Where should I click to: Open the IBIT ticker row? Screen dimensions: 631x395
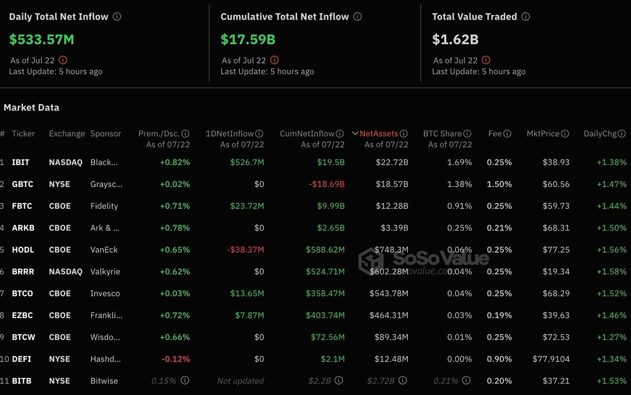(x=21, y=162)
